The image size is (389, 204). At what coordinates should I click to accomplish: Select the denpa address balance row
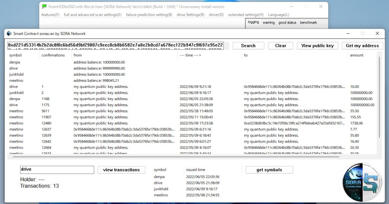[191, 62]
